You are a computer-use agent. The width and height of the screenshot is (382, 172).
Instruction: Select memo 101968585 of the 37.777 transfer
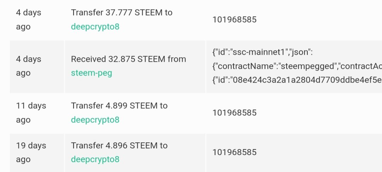(x=235, y=20)
